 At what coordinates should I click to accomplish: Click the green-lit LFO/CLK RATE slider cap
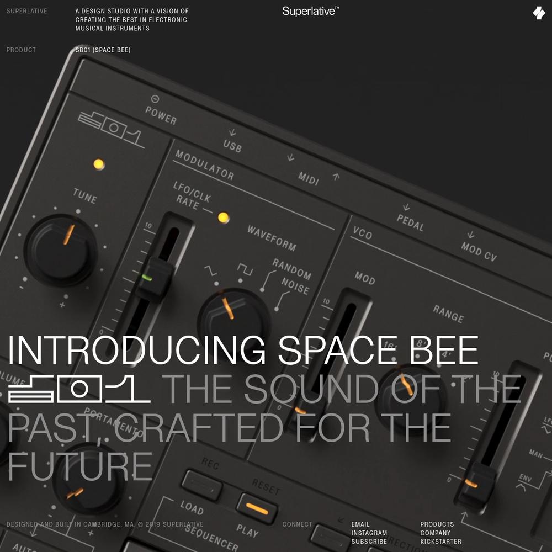tap(155, 280)
